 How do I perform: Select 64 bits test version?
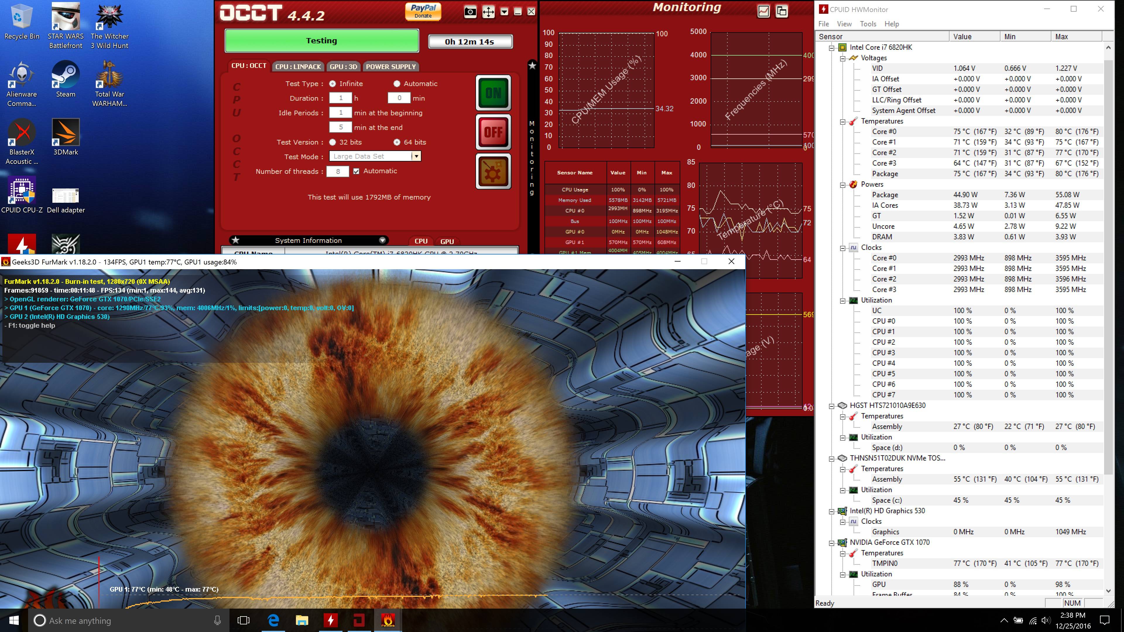click(397, 142)
